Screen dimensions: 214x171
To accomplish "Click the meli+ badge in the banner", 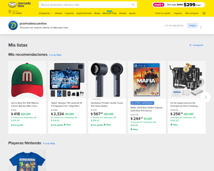I will [x=159, y=5].
